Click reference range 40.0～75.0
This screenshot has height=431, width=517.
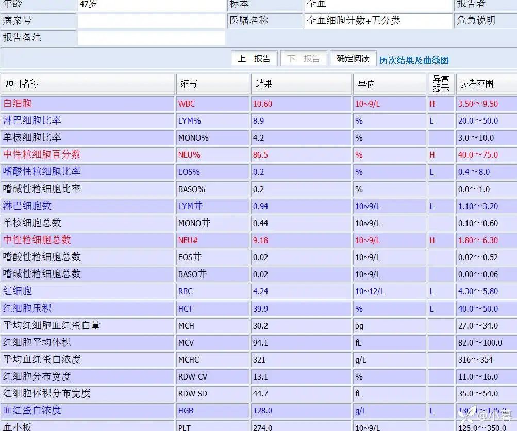[x=478, y=155]
